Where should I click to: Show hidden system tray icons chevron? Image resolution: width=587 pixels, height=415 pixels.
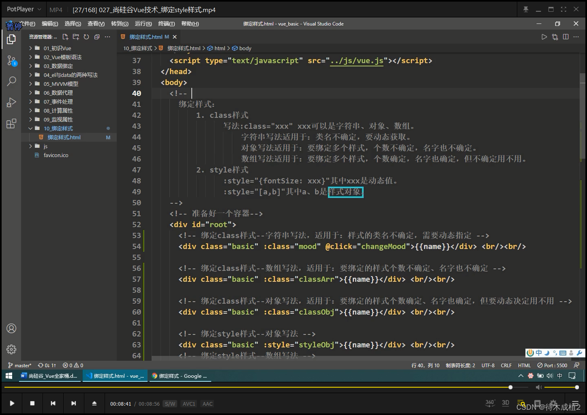pyautogui.click(x=521, y=376)
